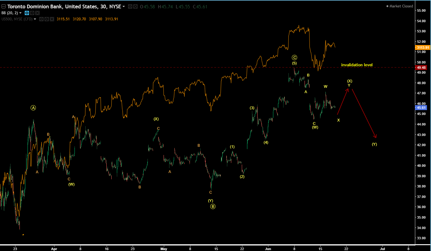Collapse the chart legend with the minus box icon
The image size is (431, 251).
pyautogui.click(x=4, y=6)
